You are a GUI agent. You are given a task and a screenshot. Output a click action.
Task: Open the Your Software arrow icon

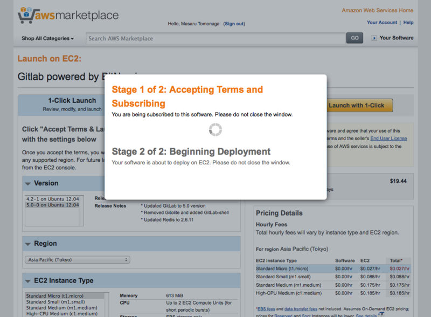click(x=374, y=38)
